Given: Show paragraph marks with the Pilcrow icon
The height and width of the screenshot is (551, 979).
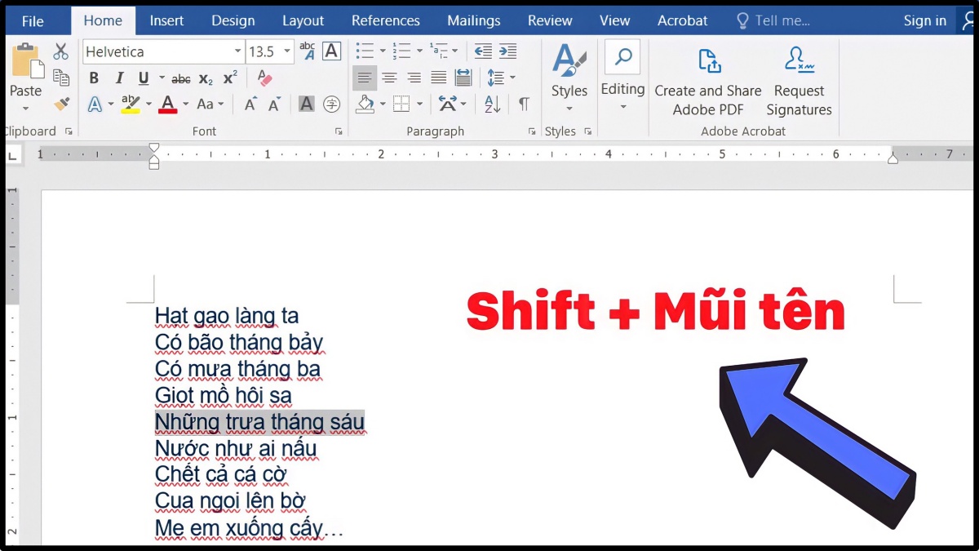Looking at the screenshot, I should [x=523, y=103].
